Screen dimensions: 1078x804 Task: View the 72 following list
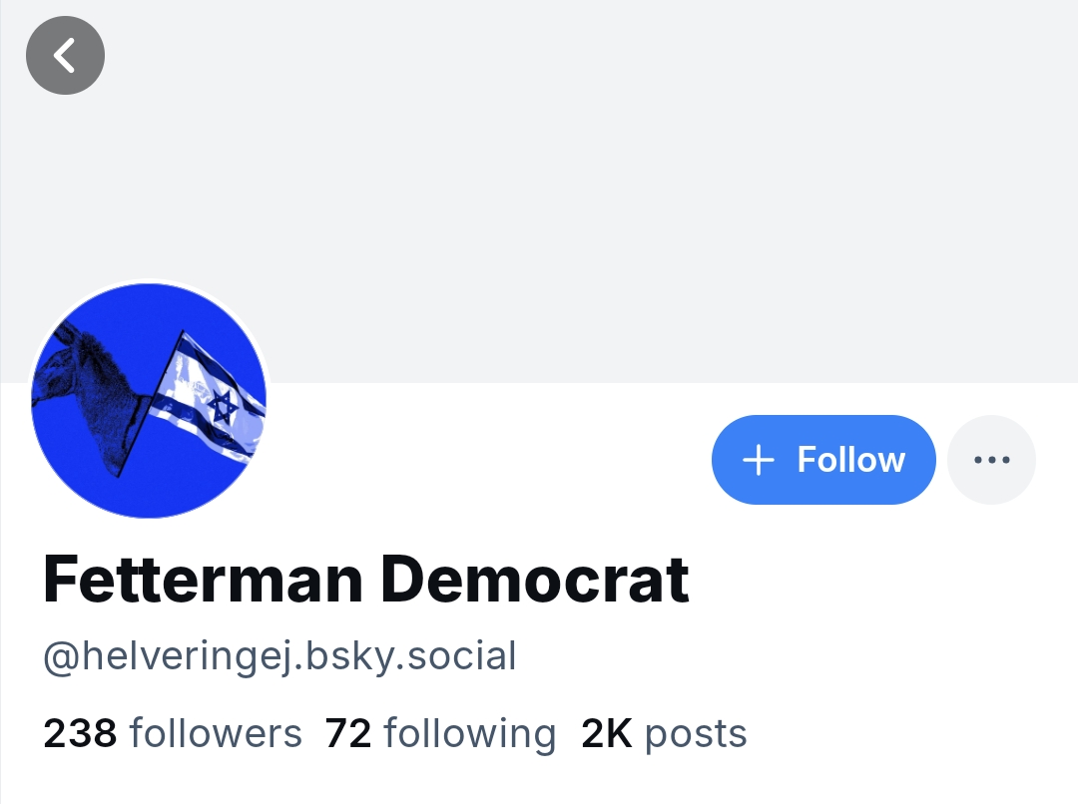[440, 733]
